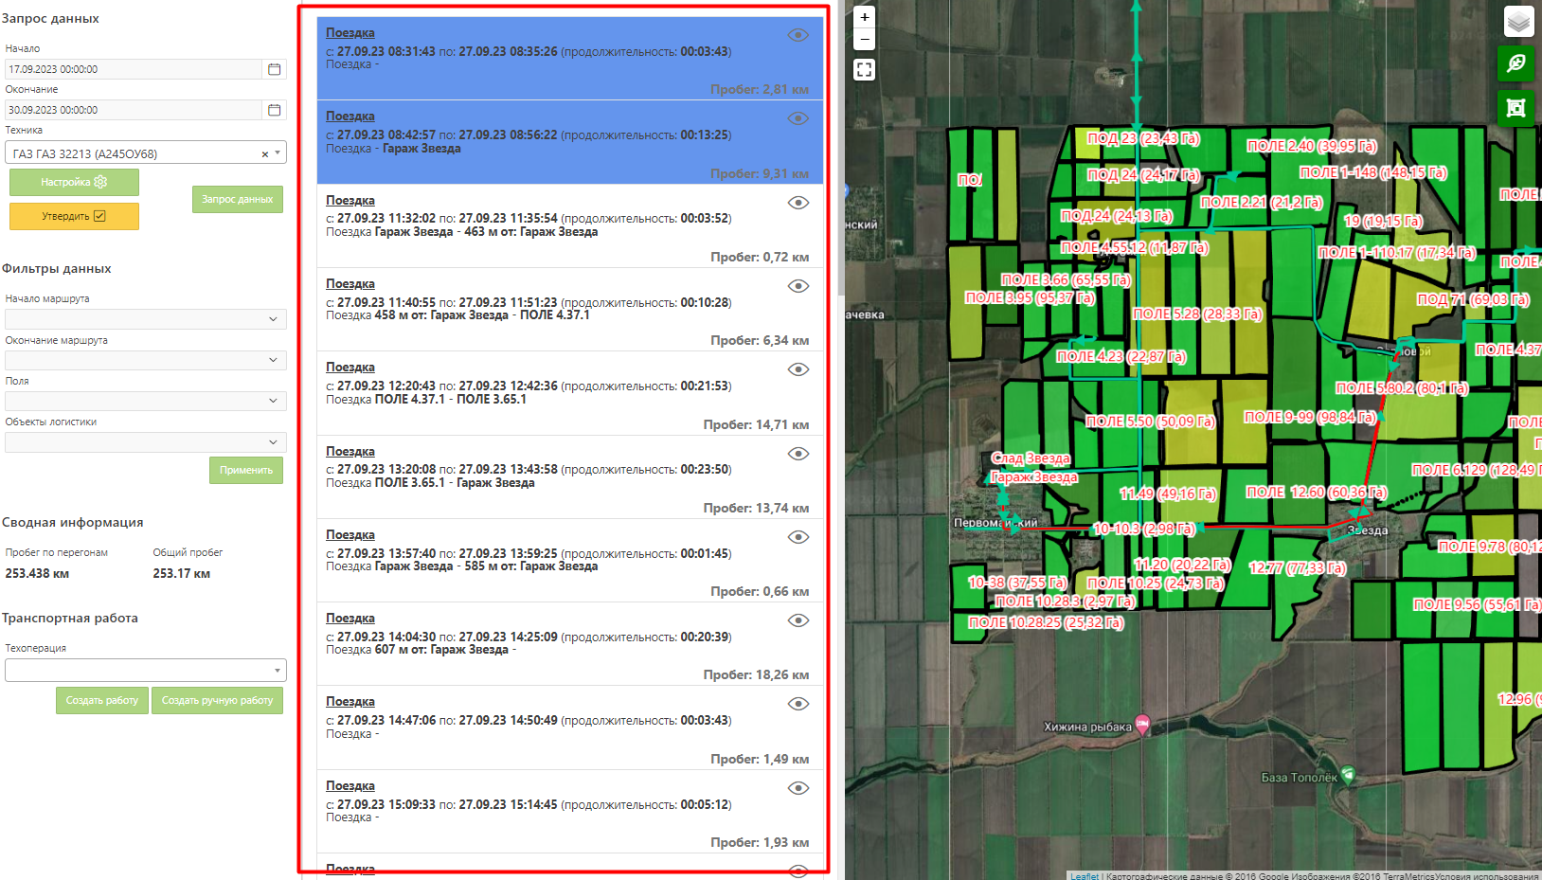Show the 11:40:55 trip on the map
1542x880 pixels.
798,286
